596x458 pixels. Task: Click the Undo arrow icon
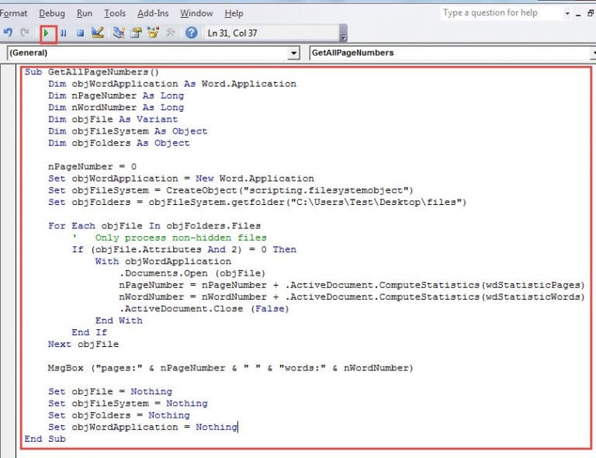point(9,33)
